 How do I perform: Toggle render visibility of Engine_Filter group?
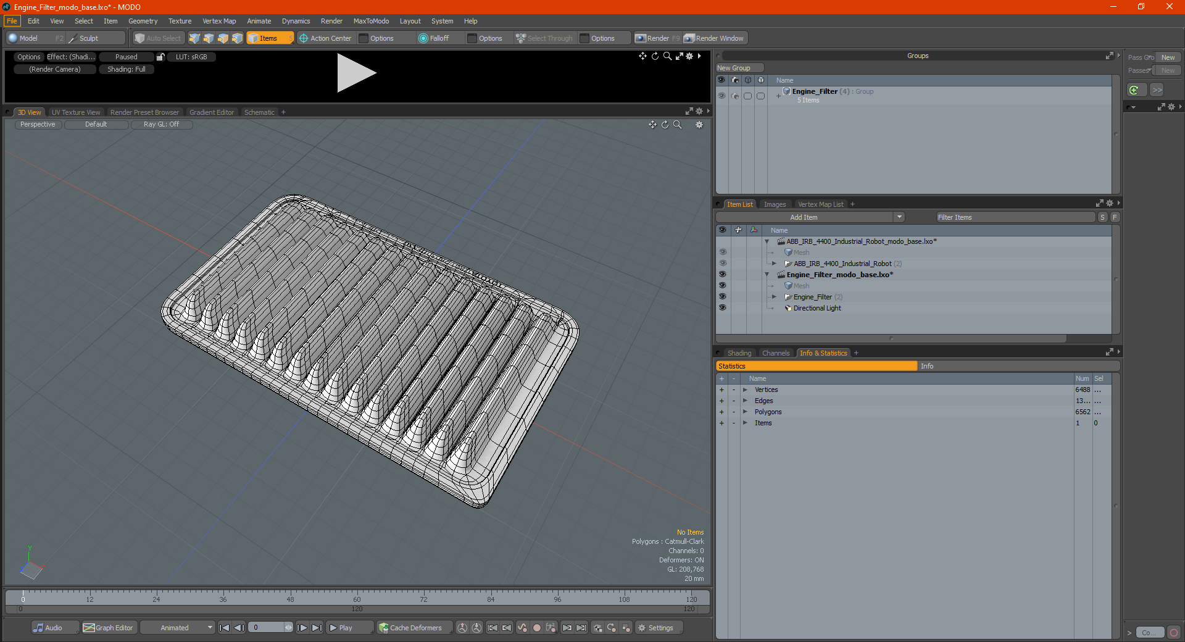(734, 96)
